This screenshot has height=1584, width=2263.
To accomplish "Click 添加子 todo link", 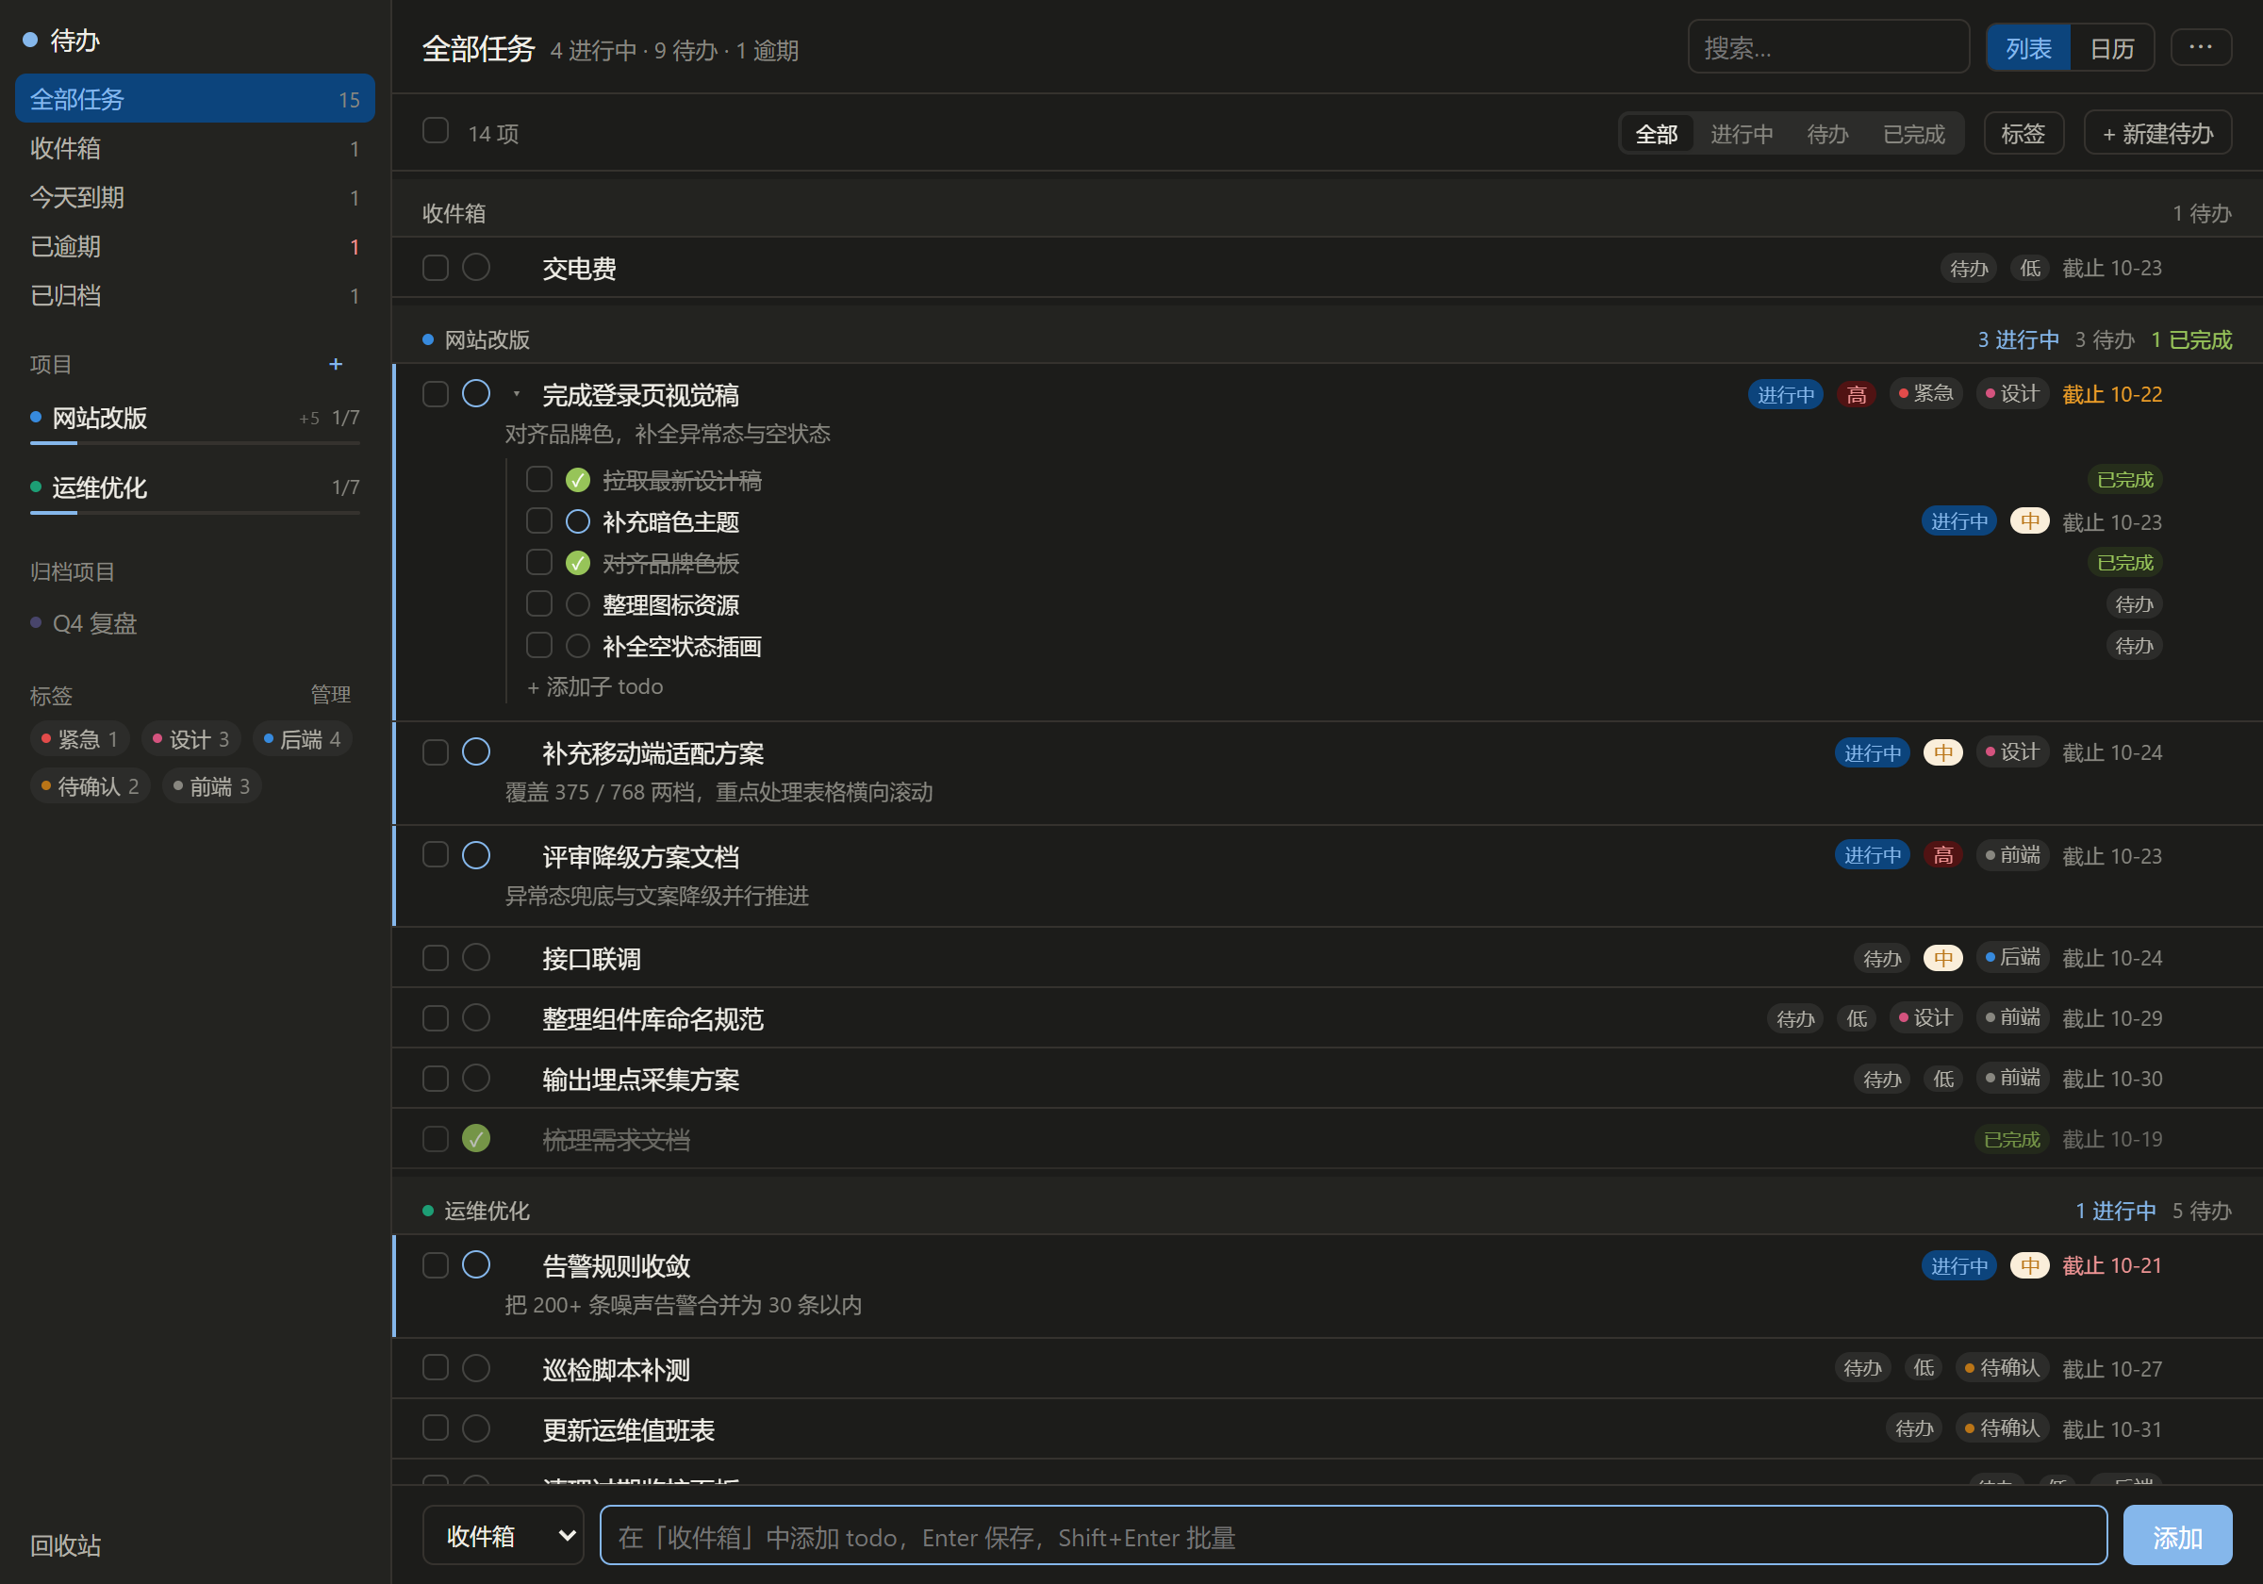I will coord(595,687).
